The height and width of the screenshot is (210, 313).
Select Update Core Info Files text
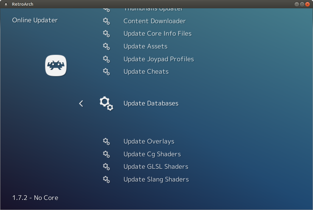[x=157, y=34]
